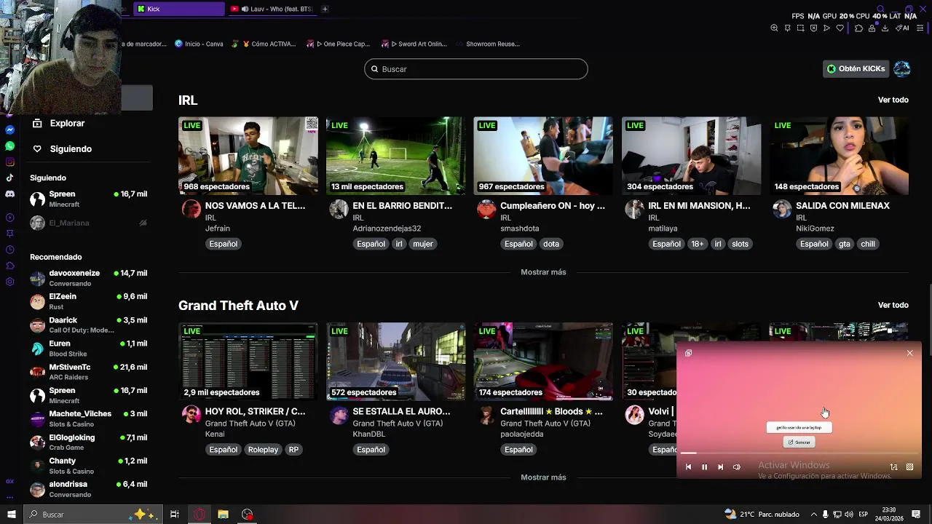Click the ad blocker shield icon
Screen dimensions: 932x524
click(813, 28)
